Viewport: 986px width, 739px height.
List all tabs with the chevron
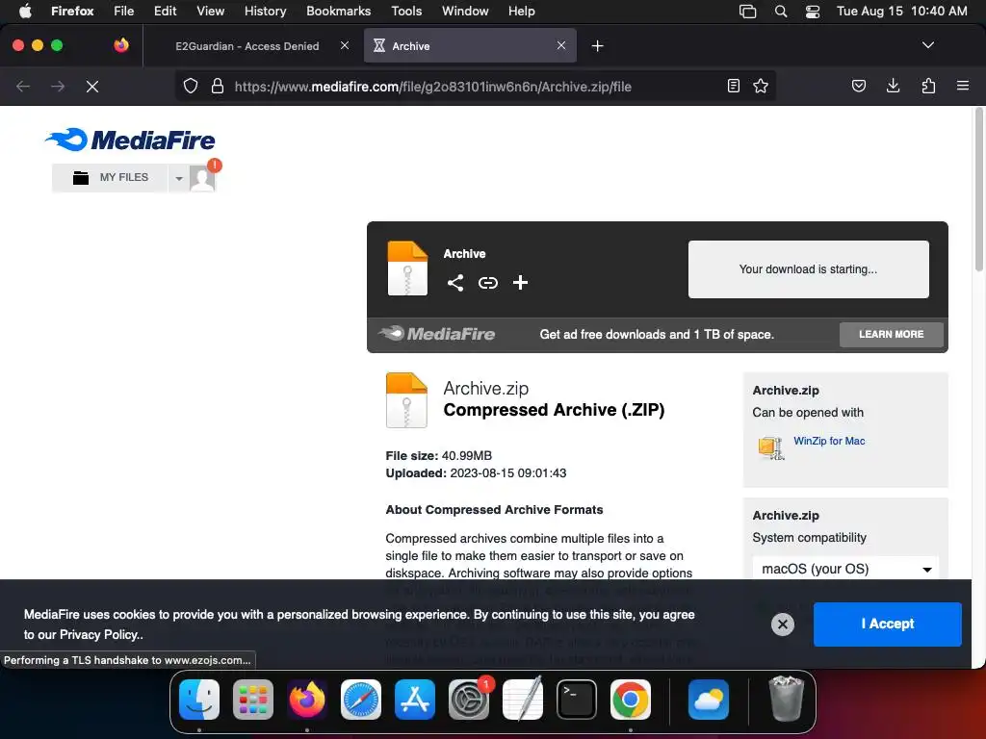click(x=928, y=45)
